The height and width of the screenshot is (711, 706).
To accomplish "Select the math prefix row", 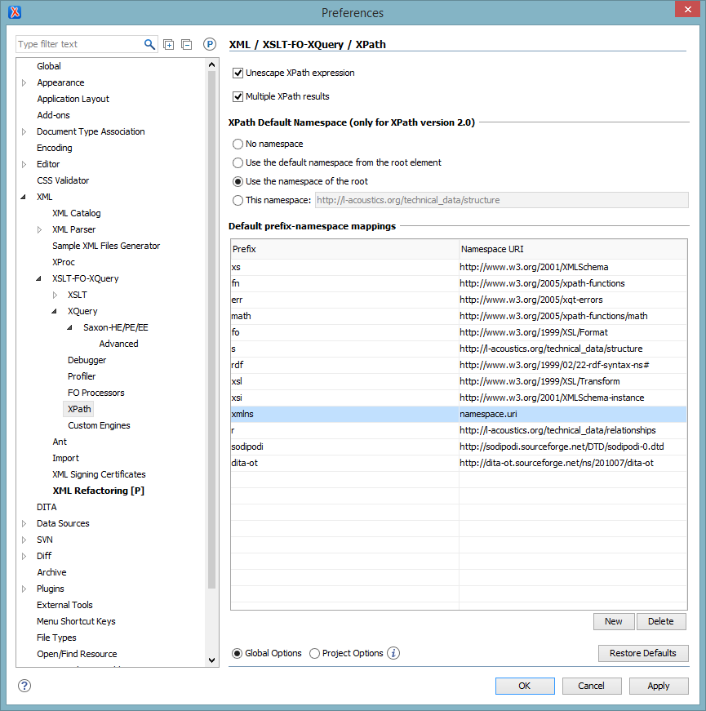I will [459, 316].
